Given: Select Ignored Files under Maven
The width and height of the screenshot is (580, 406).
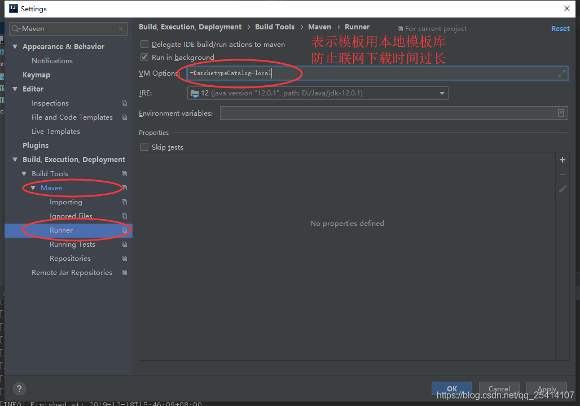Looking at the screenshot, I should point(71,216).
